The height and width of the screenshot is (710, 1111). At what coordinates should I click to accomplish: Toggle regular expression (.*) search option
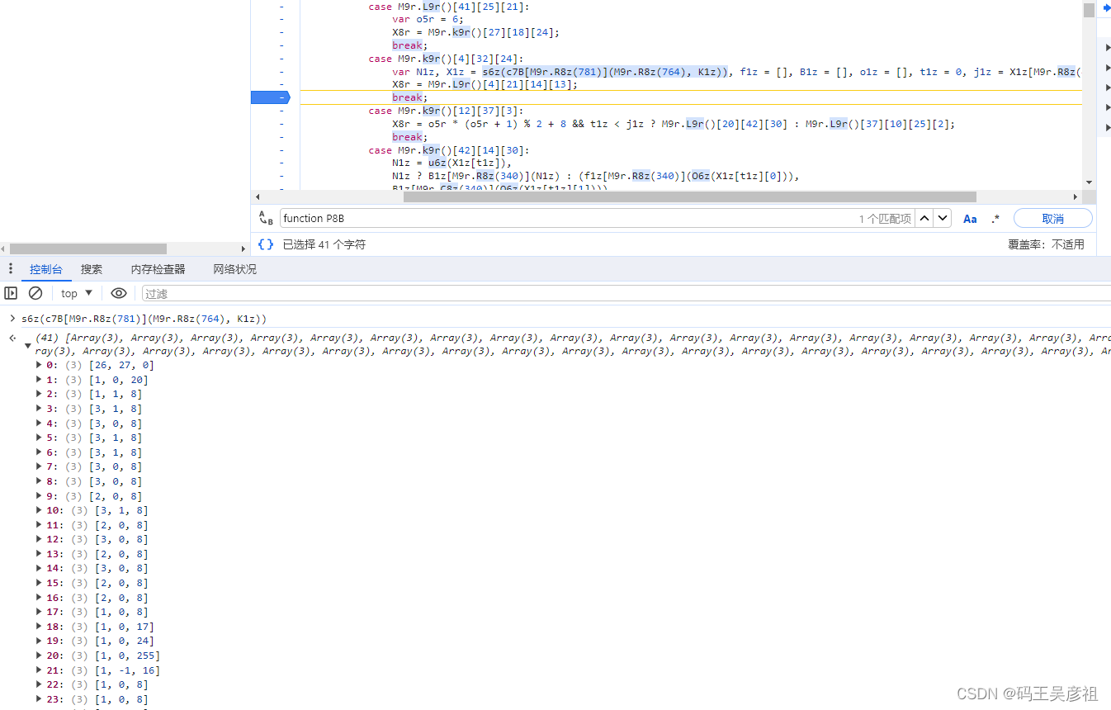[995, 219]
